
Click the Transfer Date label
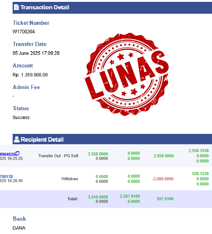tap(30, 44)
